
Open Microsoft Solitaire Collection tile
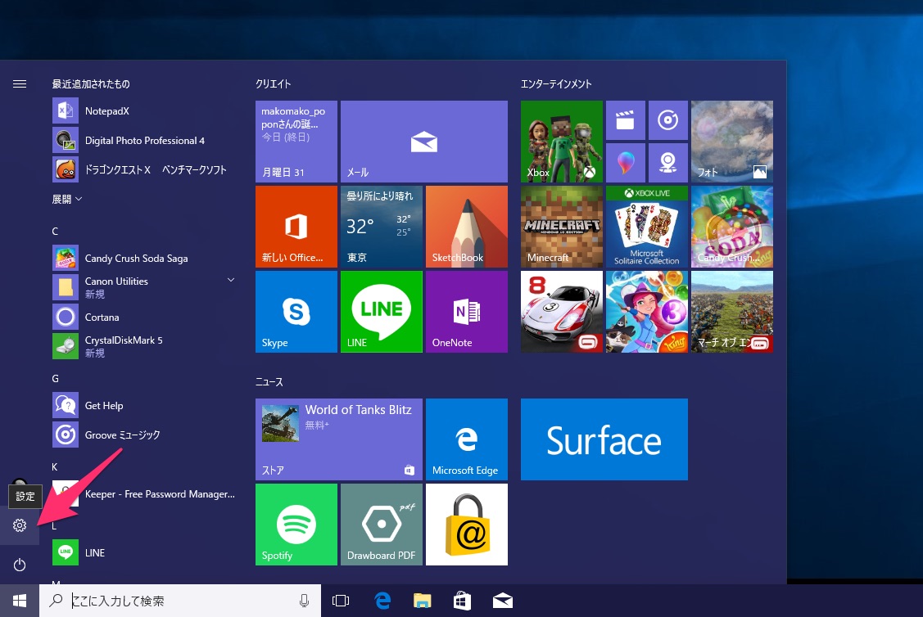(x=647, y=227)
